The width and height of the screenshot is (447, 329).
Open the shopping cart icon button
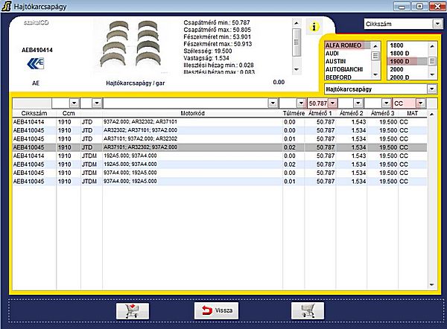point(308,311)
